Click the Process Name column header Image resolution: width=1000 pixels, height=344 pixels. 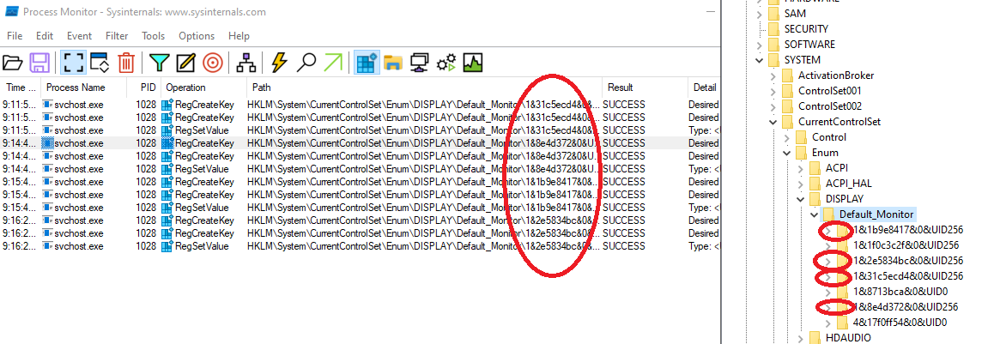76,88
